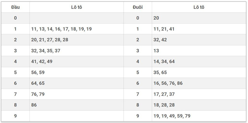Click the Đuôi cell reading 32, 42
Screen dimensions: 248x123
pyautogui.click(x=160, y=40)
